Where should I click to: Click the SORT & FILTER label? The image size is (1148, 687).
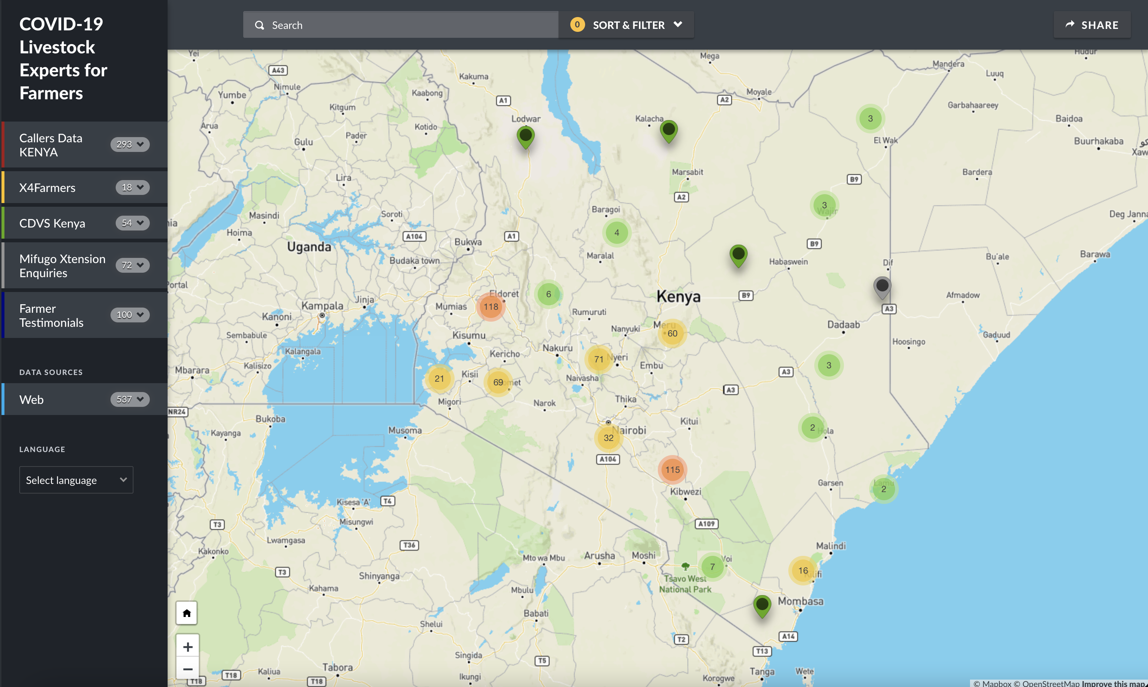tap(629, 25)
